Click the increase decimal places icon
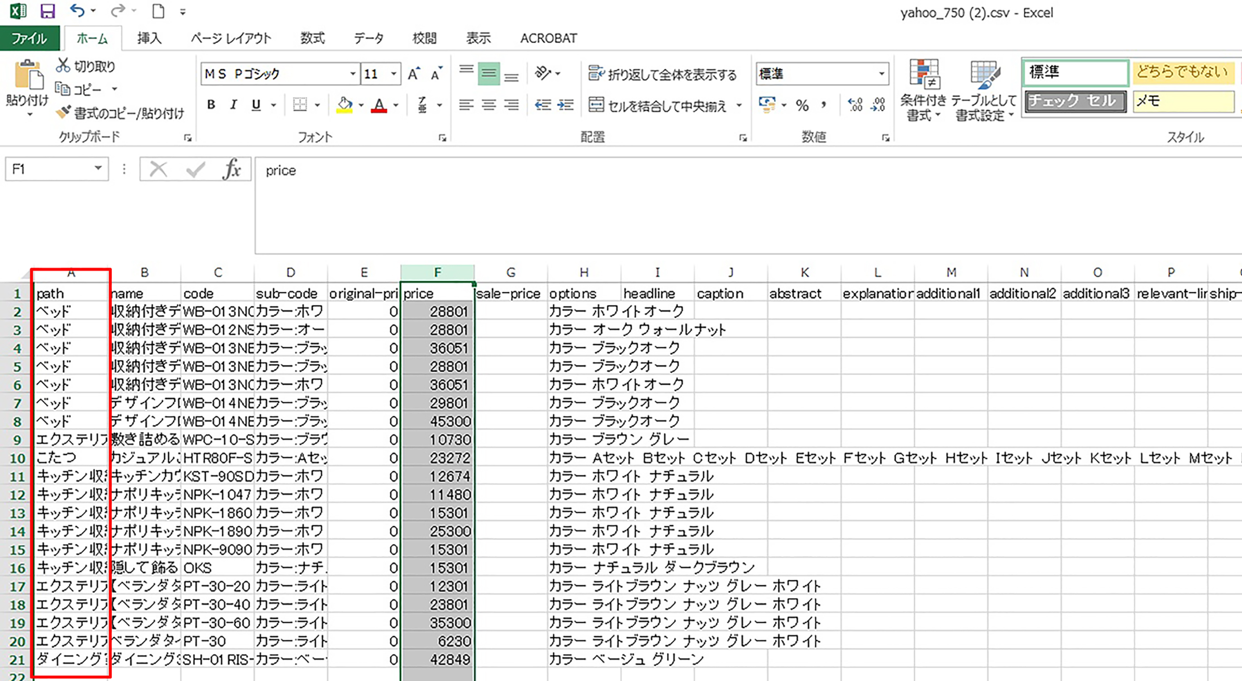Viewport: 1242px width, 681px height. (x=855, y=104)
